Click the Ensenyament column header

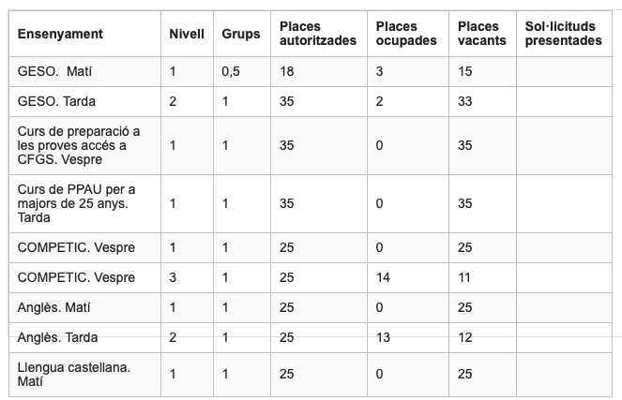pyautogui.click(x=60, y=34)
